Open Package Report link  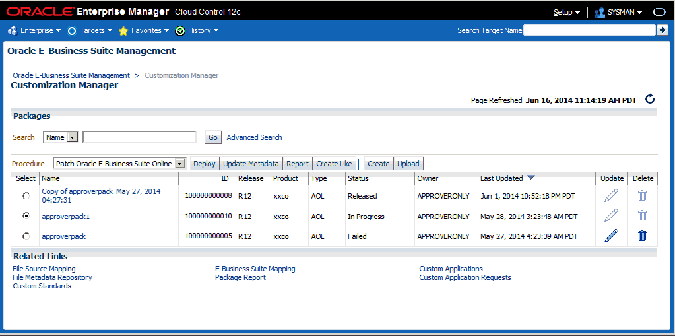coord(240,277)
